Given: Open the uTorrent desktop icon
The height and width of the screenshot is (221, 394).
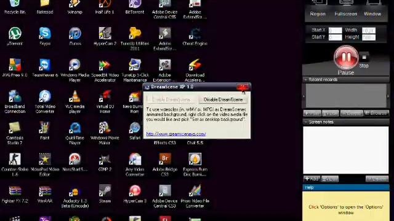Looking at the screenshot, I should pyautogui.click(x=15, y=36).
